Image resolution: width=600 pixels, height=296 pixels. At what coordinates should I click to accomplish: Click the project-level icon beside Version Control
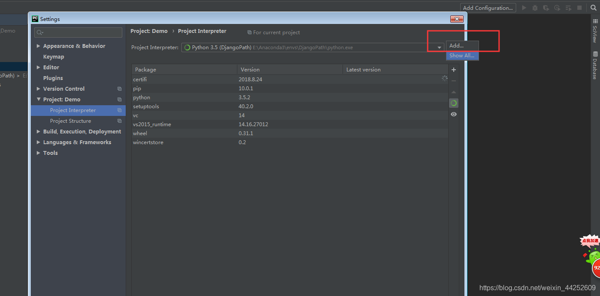tap(119, 89)
